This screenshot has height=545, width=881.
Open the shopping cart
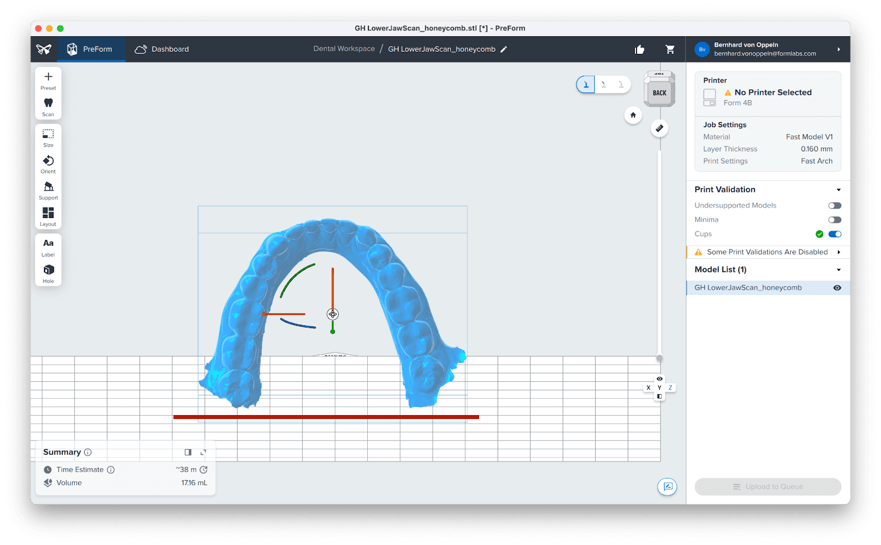670,50
